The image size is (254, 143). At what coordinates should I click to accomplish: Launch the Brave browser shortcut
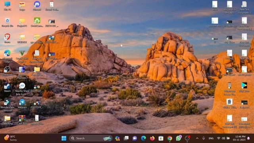coord(7,39)
